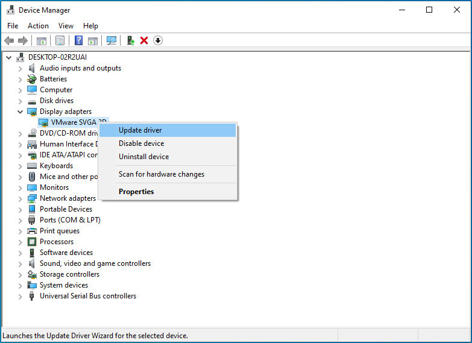Choose Uninstall device from context menu

[143, 157]
